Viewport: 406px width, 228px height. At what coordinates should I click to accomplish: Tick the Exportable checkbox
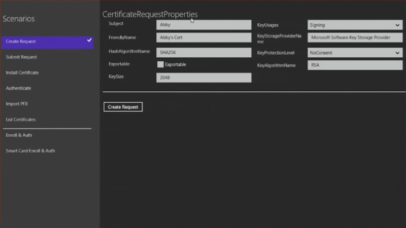pos(160,64)
